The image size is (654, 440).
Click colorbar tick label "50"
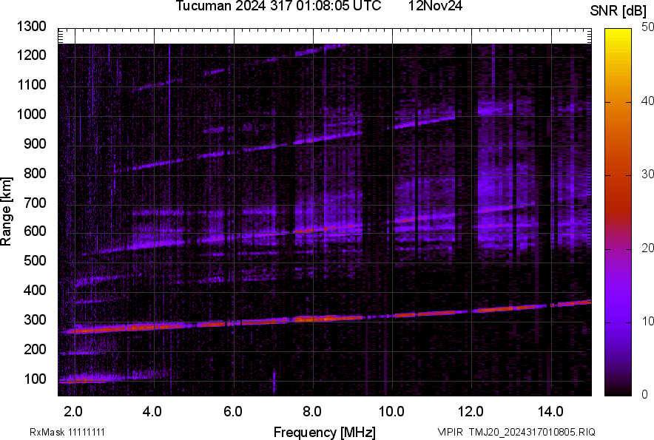pyautogui.click(x=647, y=27)
